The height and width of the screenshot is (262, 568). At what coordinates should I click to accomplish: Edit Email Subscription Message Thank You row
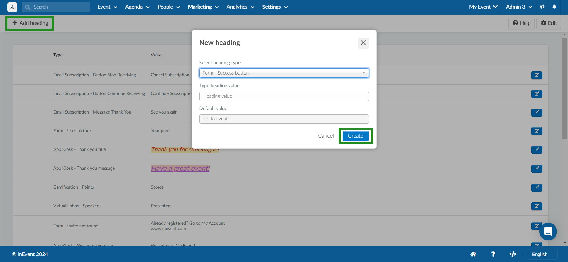(x=537, y=112)
